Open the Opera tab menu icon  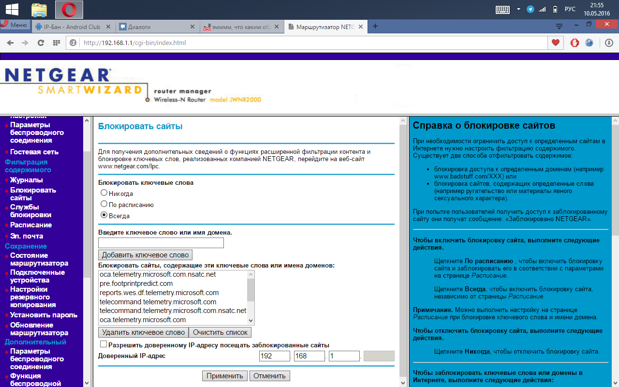[560, 26]
